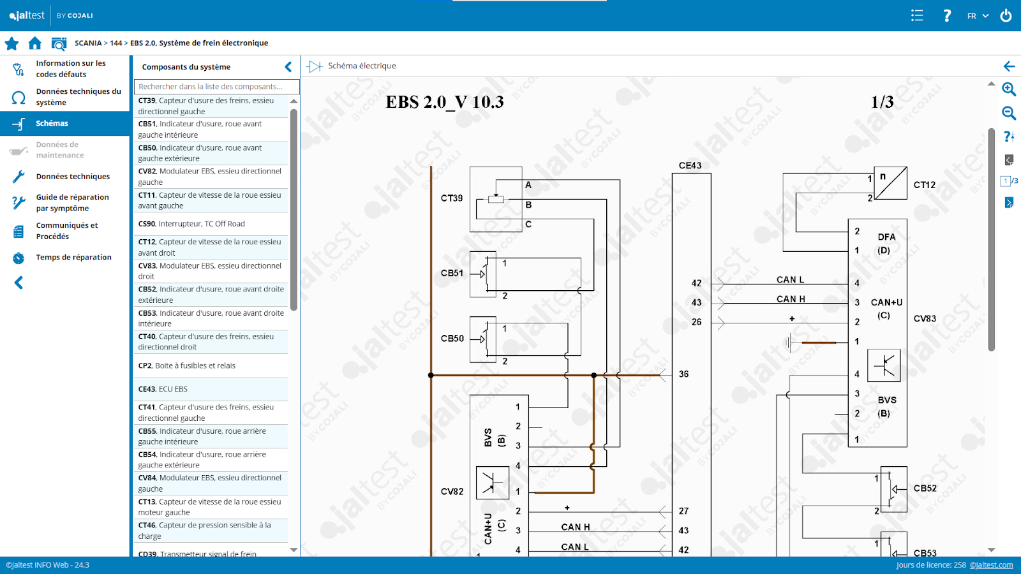1021x574 pixels.
Task: Click the schema vertical scrollbar thumb
Action: [992, 240]
